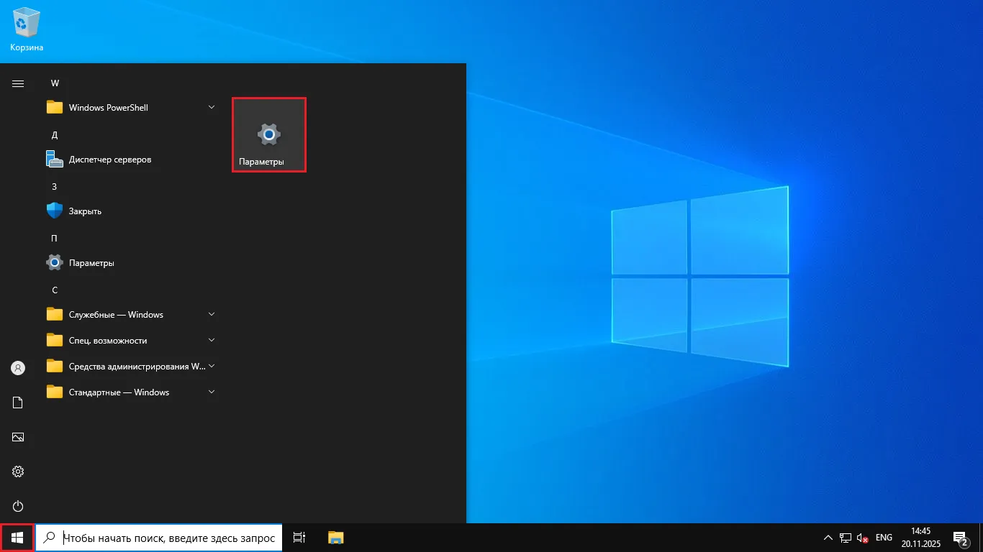Open Documents icon in Start sidebar
The image size is (983, 552).
click(18, 402)
